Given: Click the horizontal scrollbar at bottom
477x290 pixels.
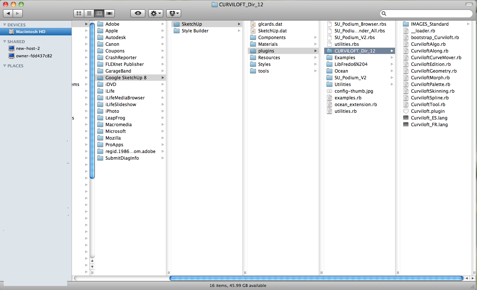Looking at the screenshot, I should (x=316, y=278).
